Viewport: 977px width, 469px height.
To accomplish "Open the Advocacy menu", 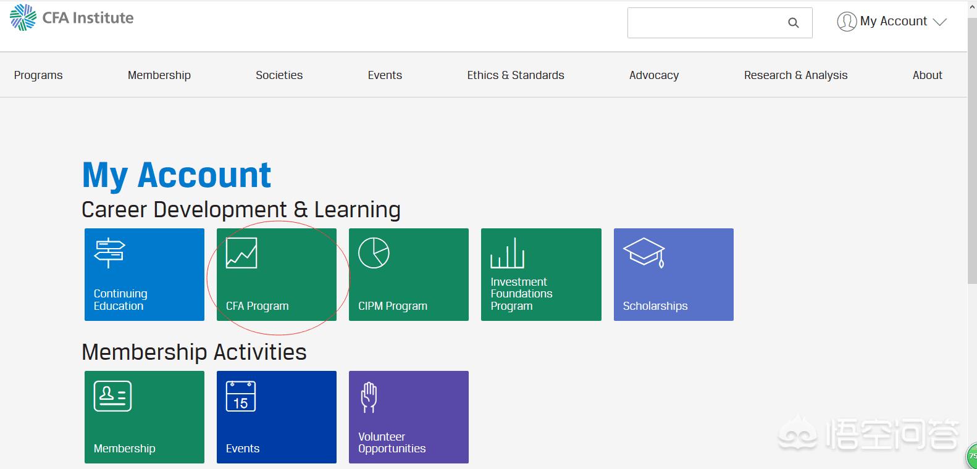I will click(x=654, y=75).
